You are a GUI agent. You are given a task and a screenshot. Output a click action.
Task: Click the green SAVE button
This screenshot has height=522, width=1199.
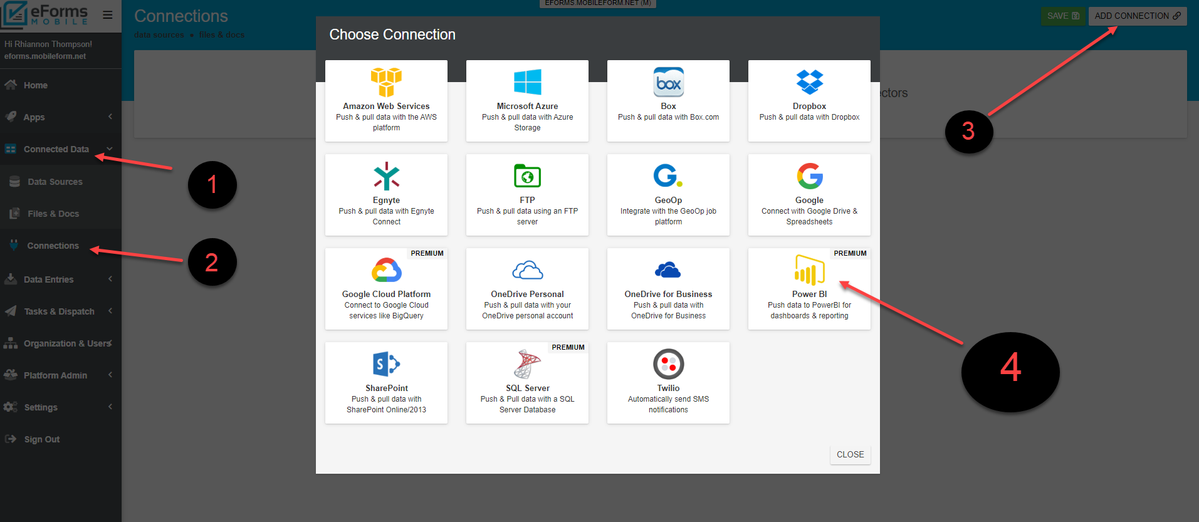[1063, 16]
